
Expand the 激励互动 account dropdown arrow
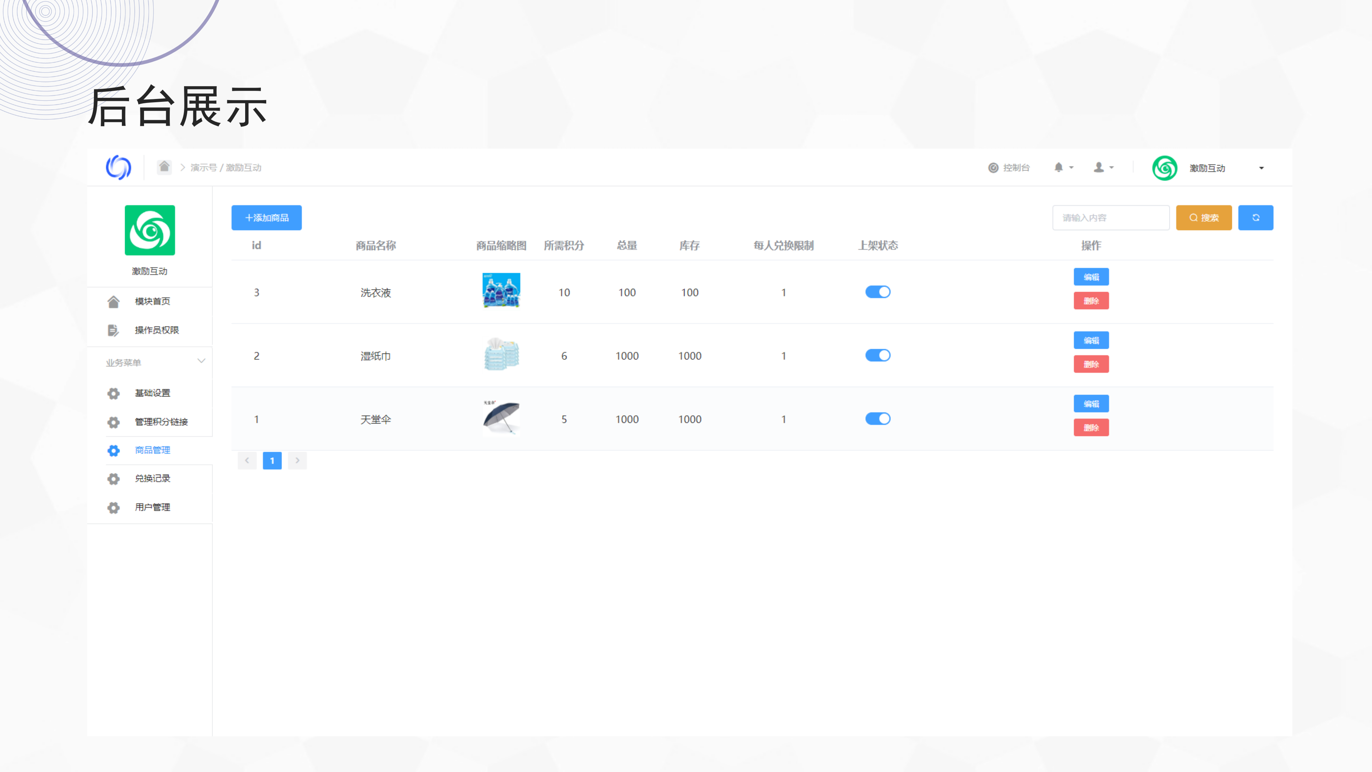coord(1261,168)
